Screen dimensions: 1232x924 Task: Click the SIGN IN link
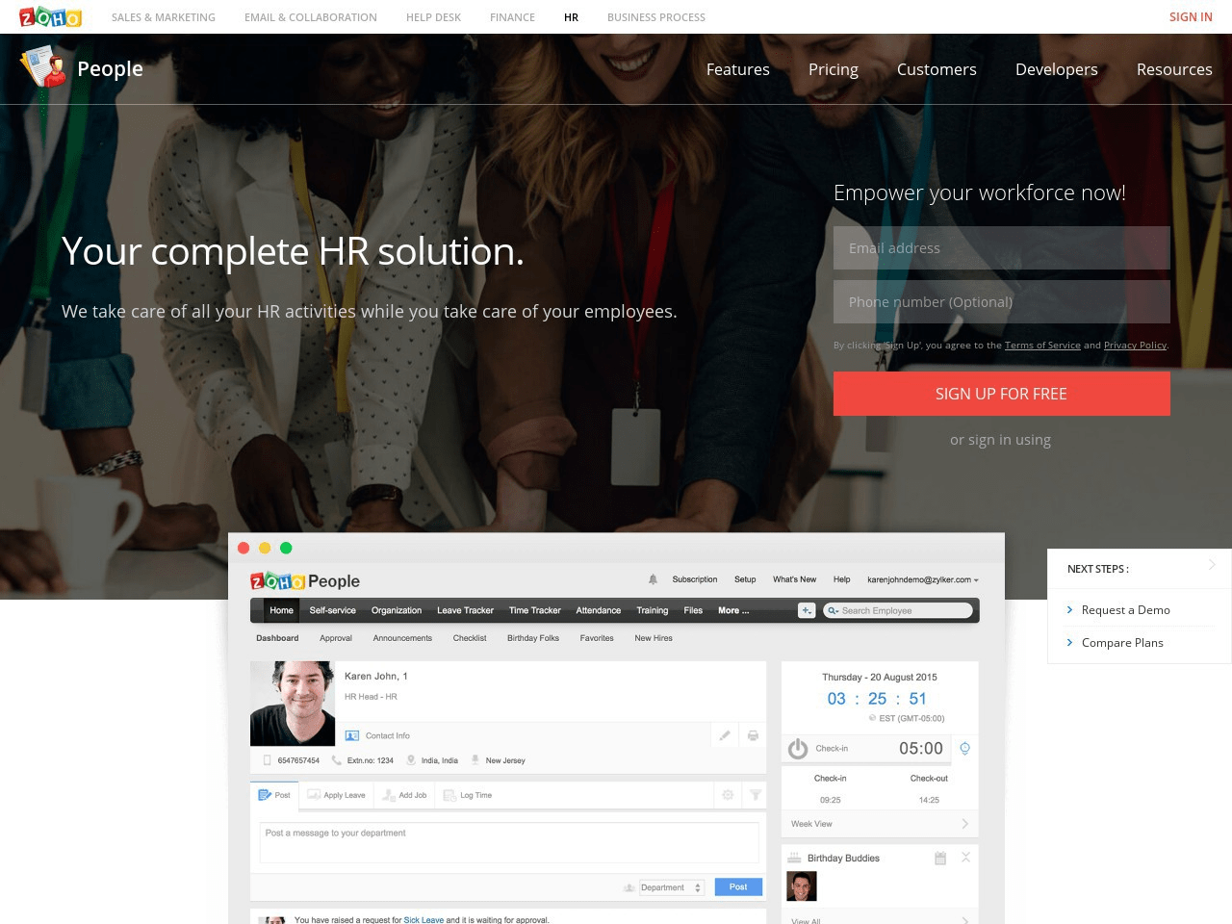point(1191,17)
